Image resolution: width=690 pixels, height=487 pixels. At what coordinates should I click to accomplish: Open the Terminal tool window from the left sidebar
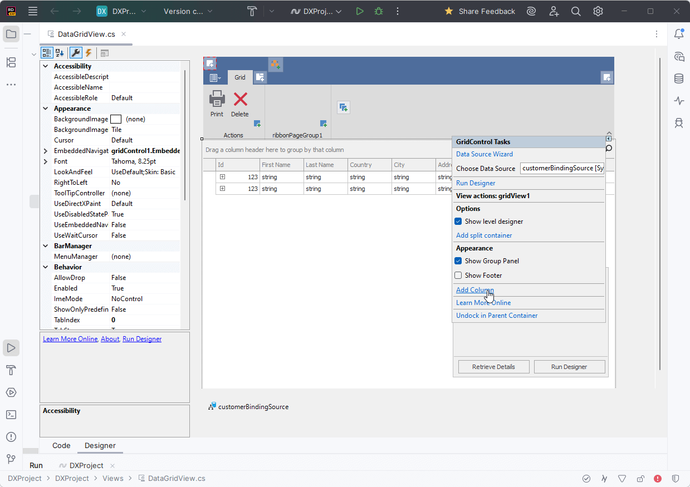pos(11,415)
